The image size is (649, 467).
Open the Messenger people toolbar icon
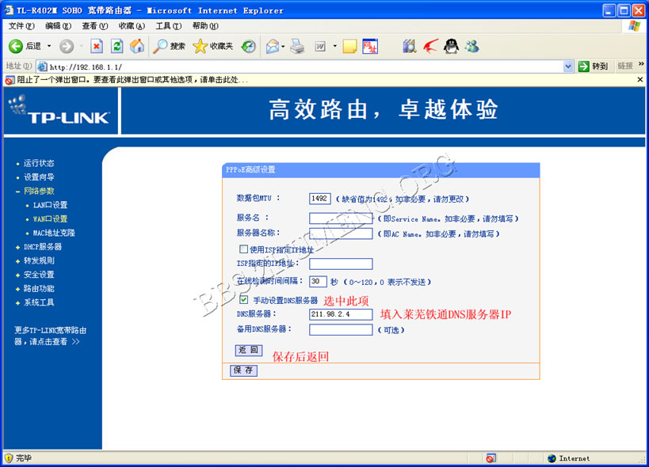pos(471,46)
